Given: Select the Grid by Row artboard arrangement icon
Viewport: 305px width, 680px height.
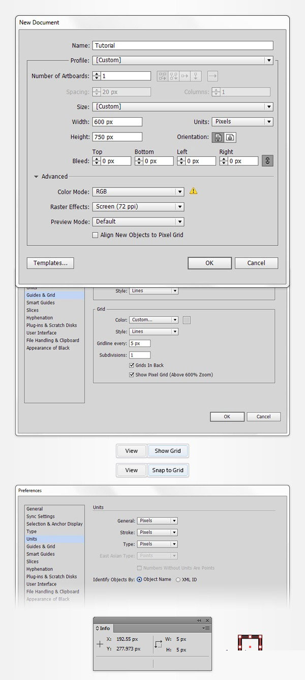Looking at the screenshot, I should click(x=163, y=76).
